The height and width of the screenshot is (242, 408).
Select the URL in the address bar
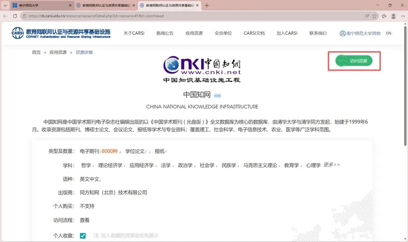coord(96,16)
